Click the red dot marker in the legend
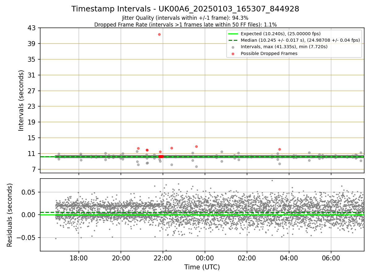This screenshot has width=371, height=278. (233, 54)
